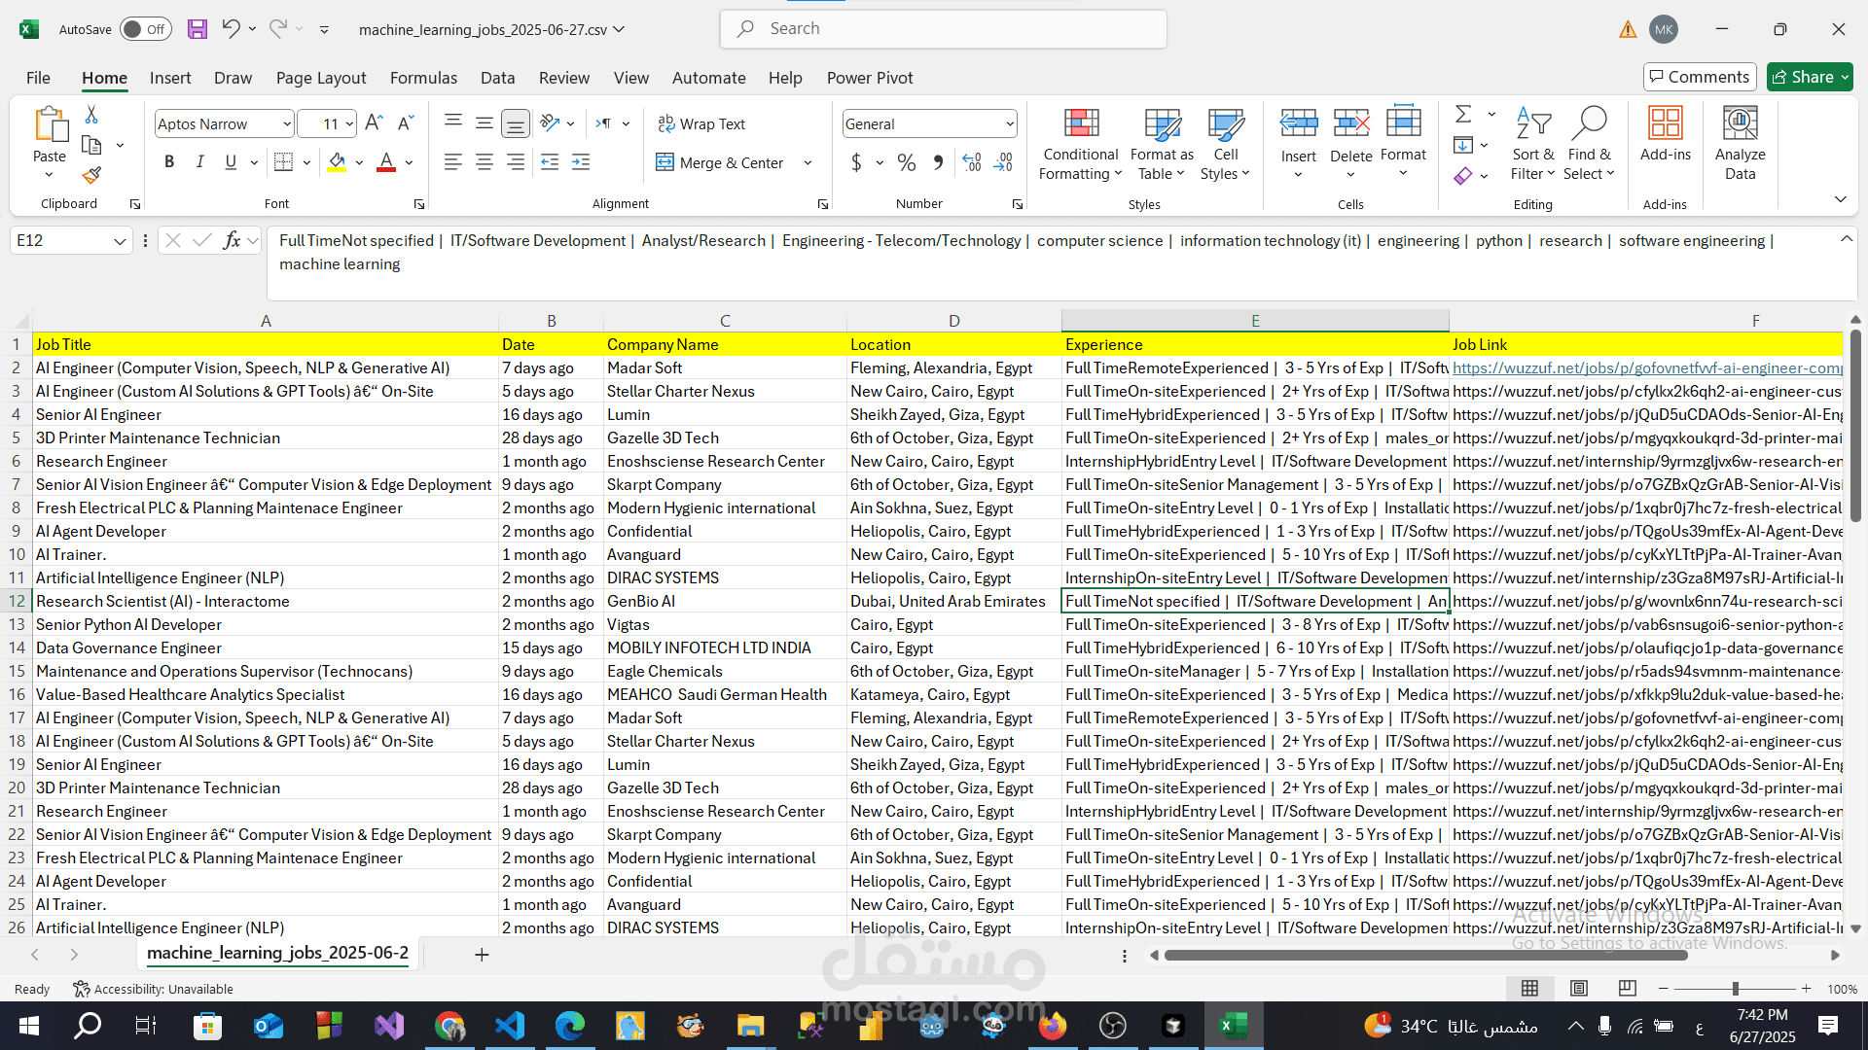The height and width of the screenshot is (1050, 1868).
Task: Toggle Normal view in status bar
Action: coord(1529,989)
